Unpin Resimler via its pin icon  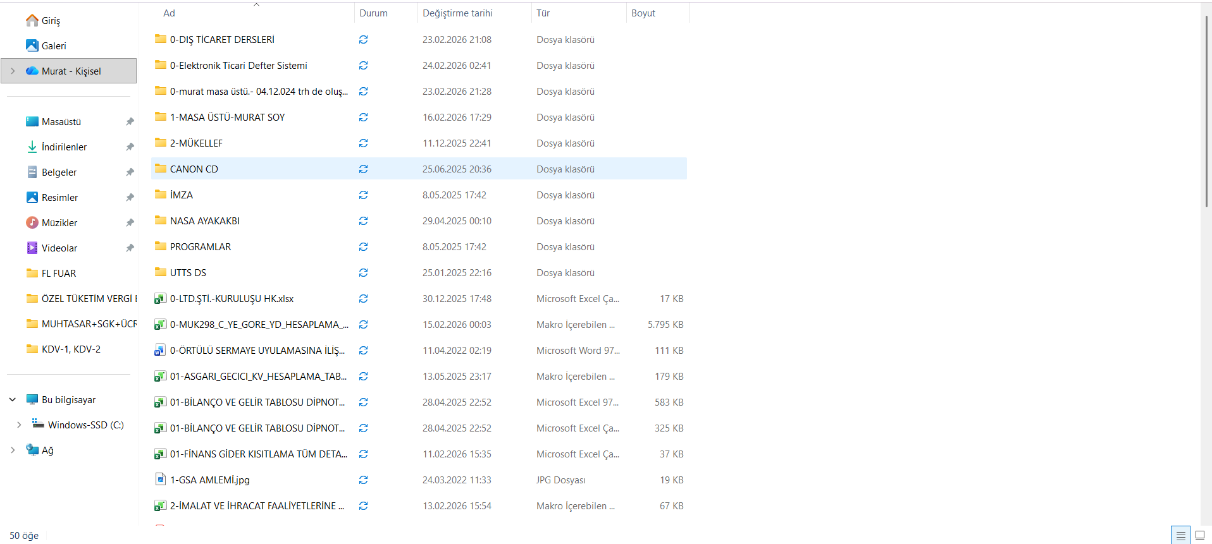point(130,197)
